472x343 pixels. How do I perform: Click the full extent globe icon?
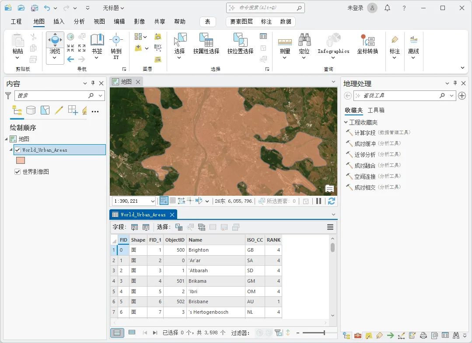click(x=70, y=37)
